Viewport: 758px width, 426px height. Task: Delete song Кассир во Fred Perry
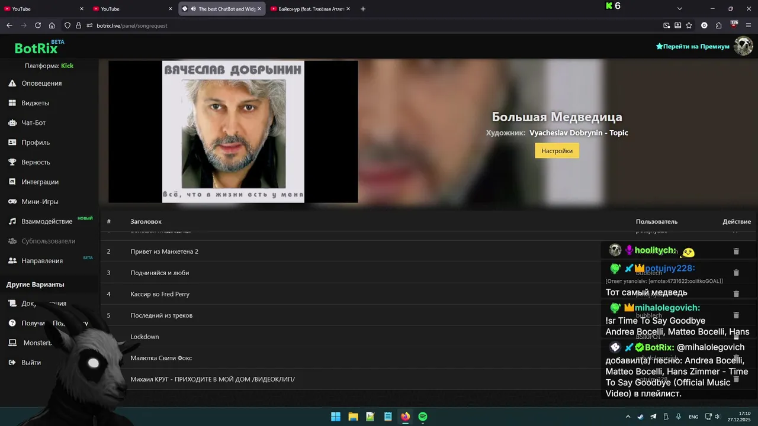click(x=736, y=294)
